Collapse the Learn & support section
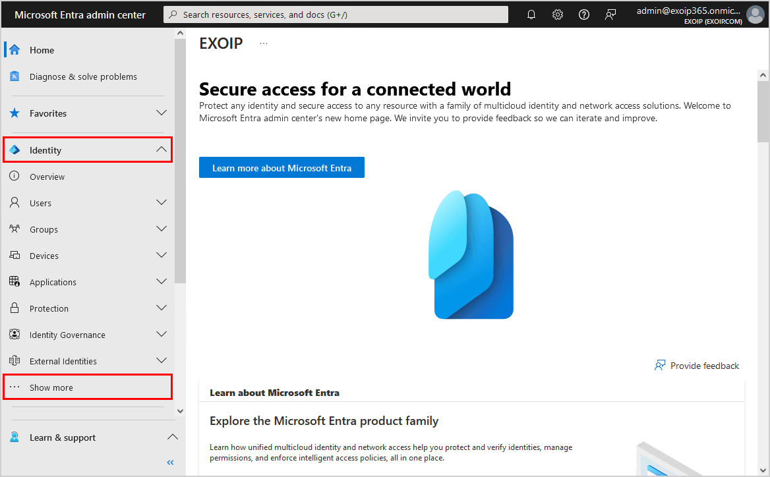 click(172, 436)
